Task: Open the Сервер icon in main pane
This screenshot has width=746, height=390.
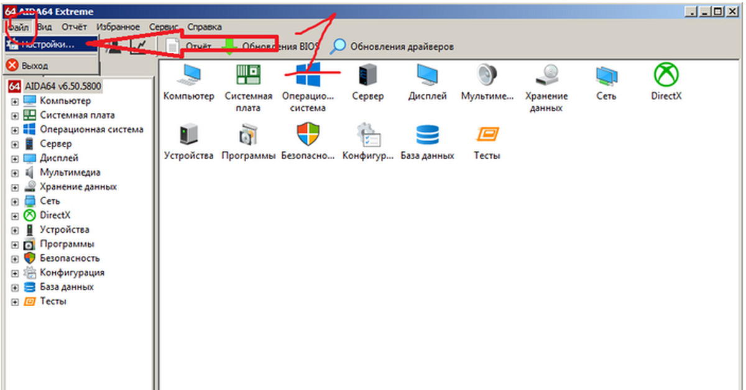Action: point(367,75)
